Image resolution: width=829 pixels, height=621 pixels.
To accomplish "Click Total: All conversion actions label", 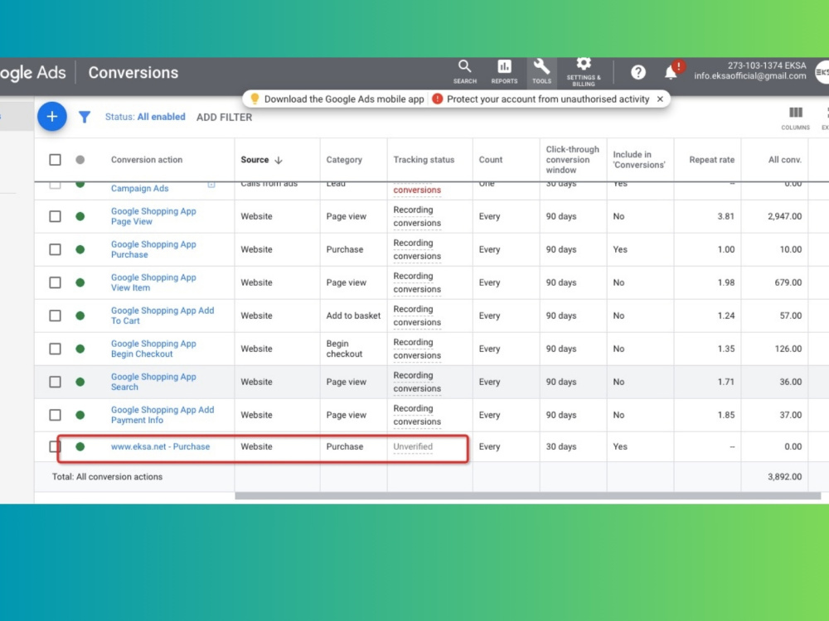I will 107,477.
